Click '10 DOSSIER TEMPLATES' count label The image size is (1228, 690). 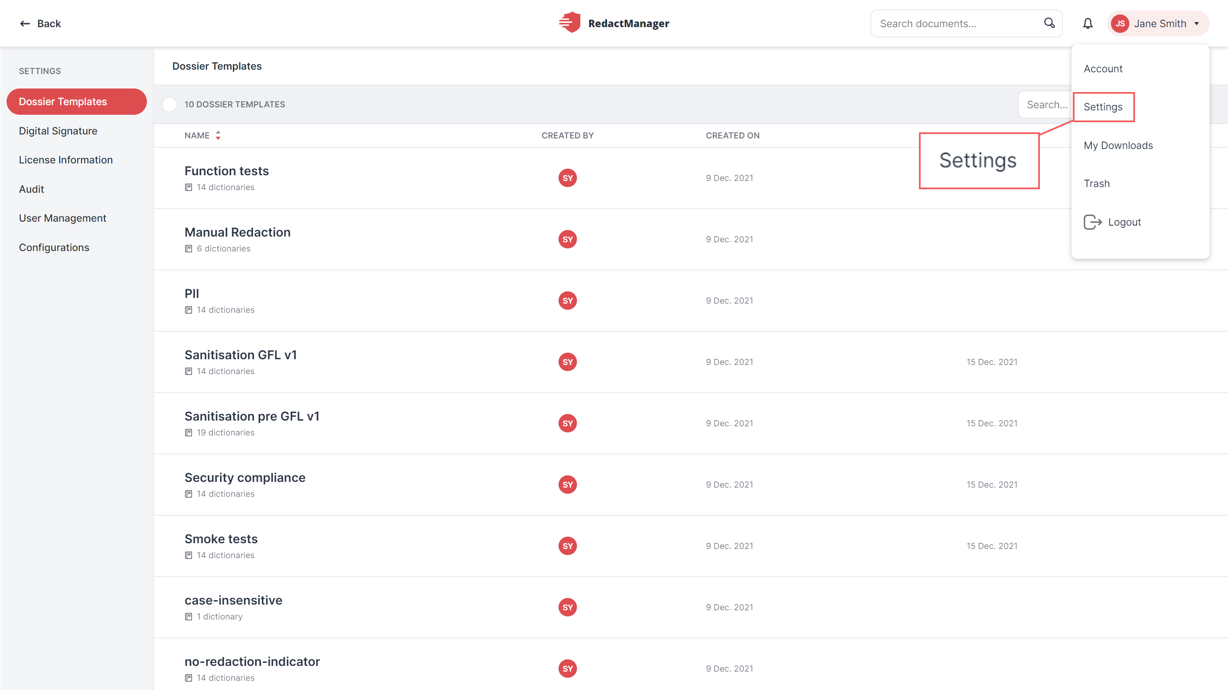[x=235, y=104]
